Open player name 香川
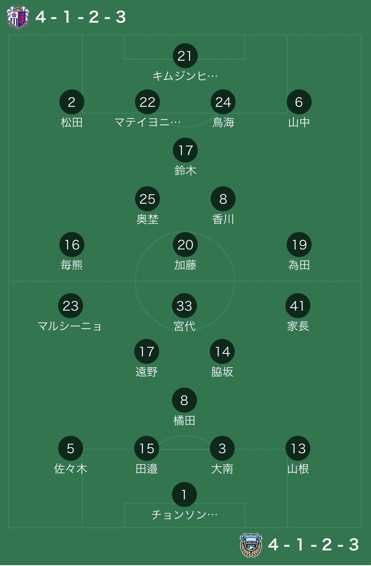The height and width of the screenshot is (566, 371). tap(223, 219)
